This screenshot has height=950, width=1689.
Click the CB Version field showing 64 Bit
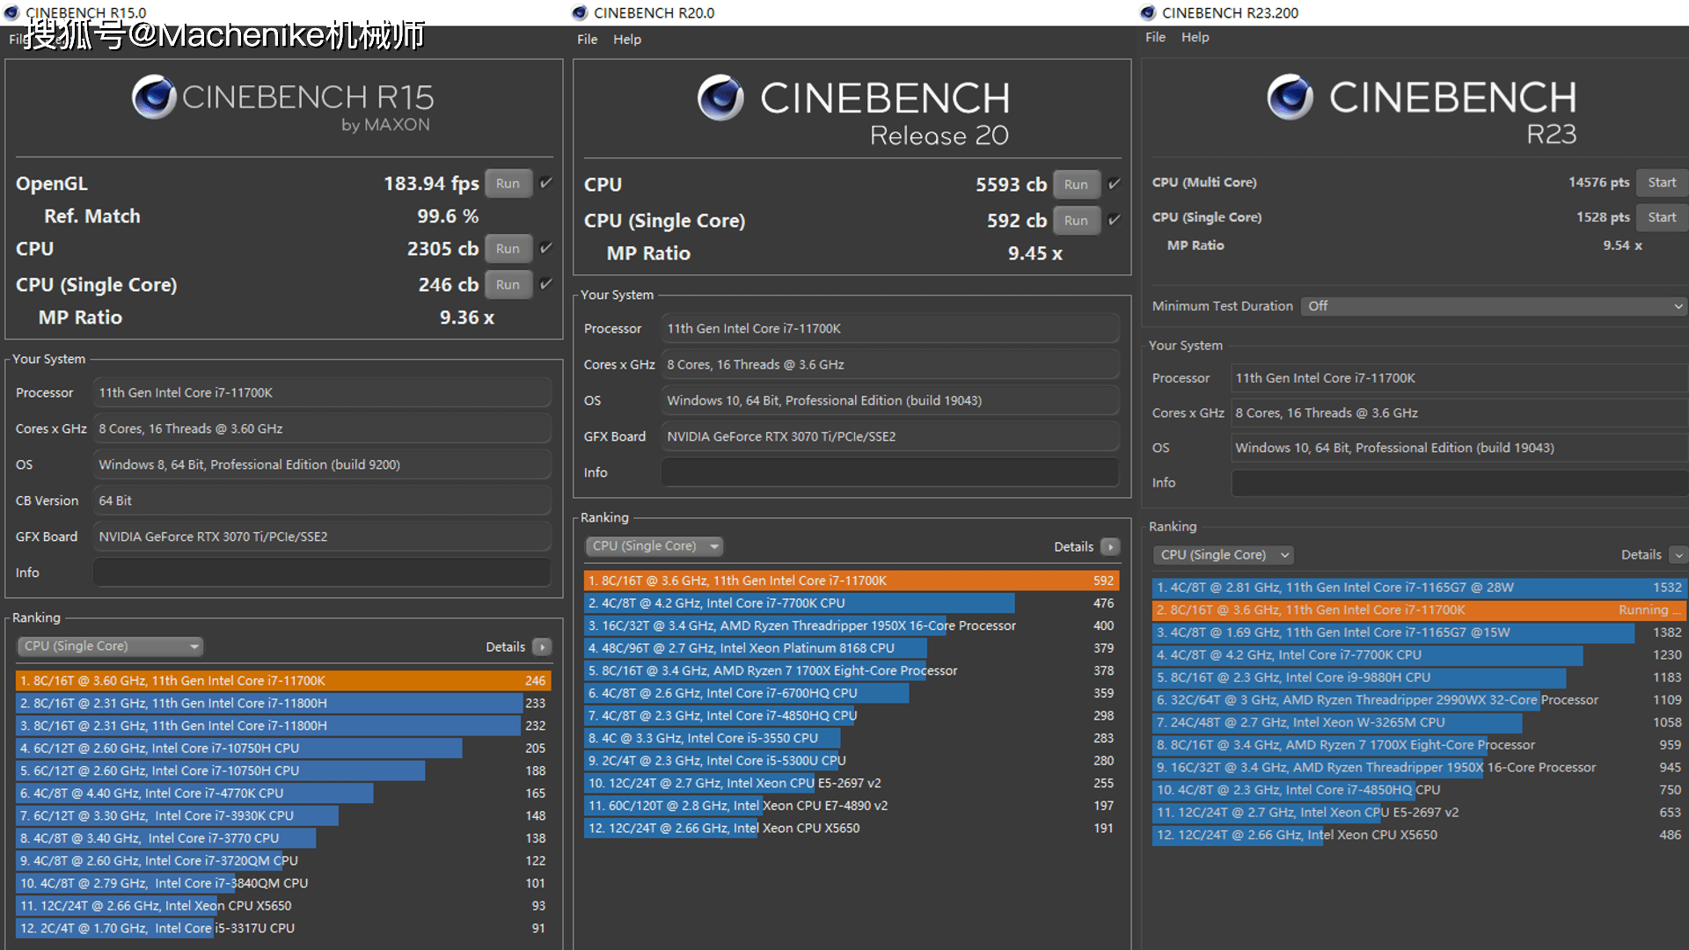point(322,501)
